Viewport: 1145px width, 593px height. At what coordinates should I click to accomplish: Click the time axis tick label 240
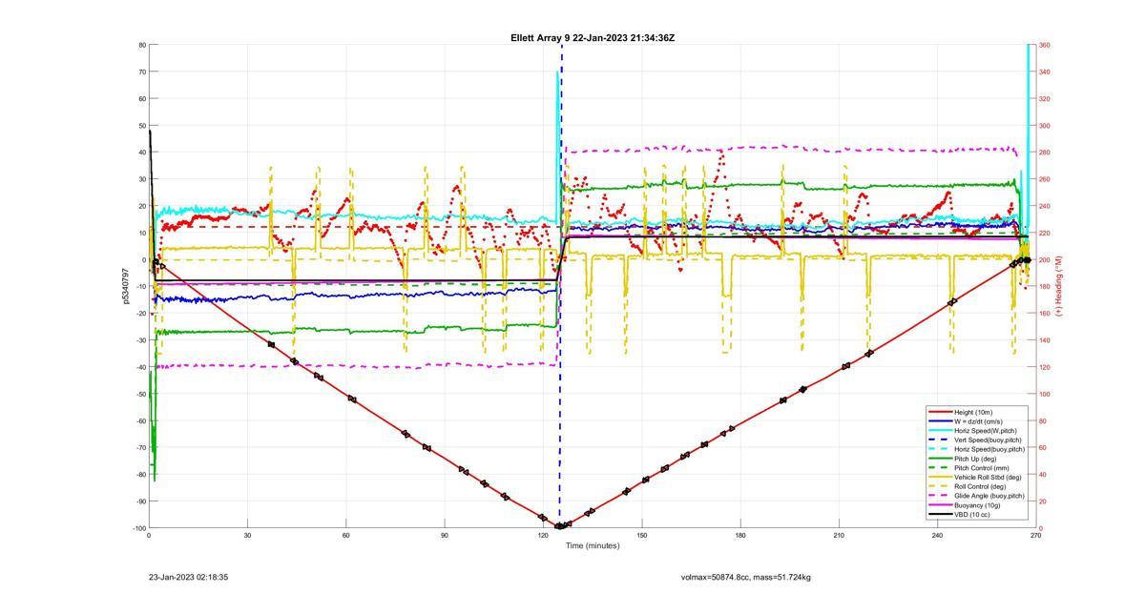click(x=937, y=536)
